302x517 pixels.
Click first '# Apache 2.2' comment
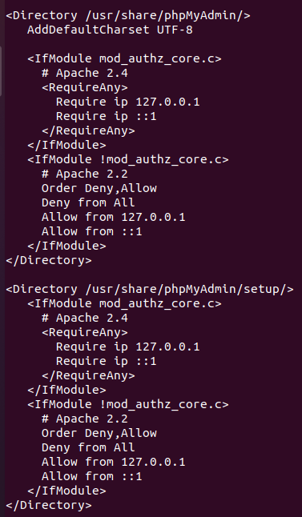pyautogui.click(x=85, y=174)
